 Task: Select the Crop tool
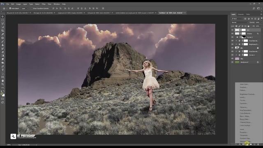2,31
